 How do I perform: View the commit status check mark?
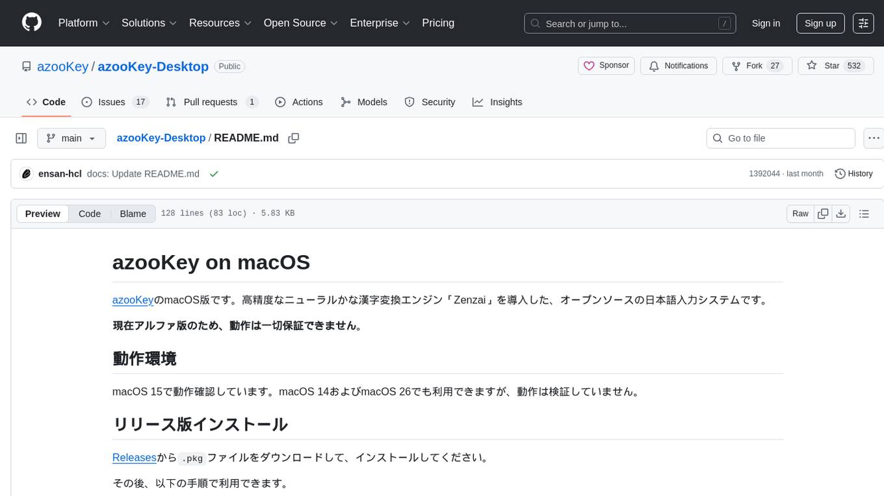coord(214,174)
